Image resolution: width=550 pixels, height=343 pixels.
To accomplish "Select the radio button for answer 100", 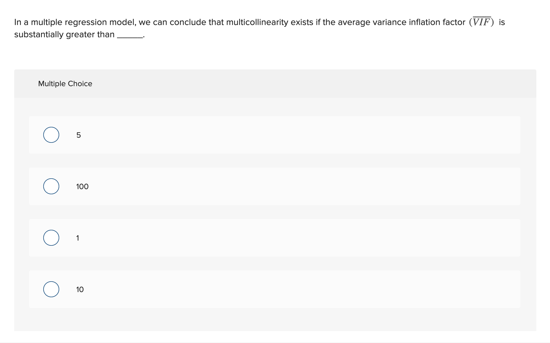I will pyautogui.click(x=51, y=186).
